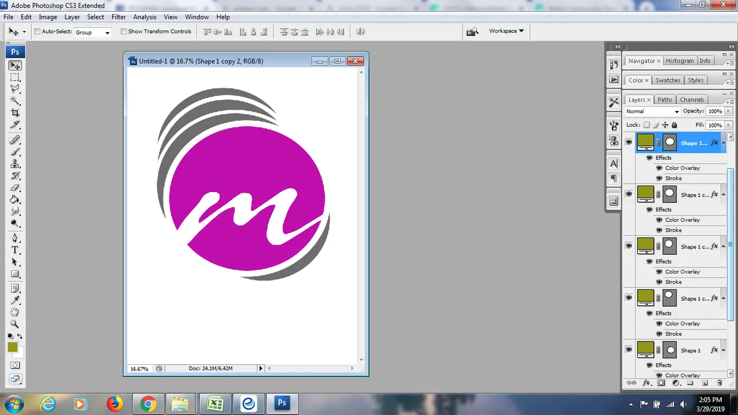Open the Normal blend mode dropdown
The width and height of the screenshot is (738, 415).
[x=652, y=111]
